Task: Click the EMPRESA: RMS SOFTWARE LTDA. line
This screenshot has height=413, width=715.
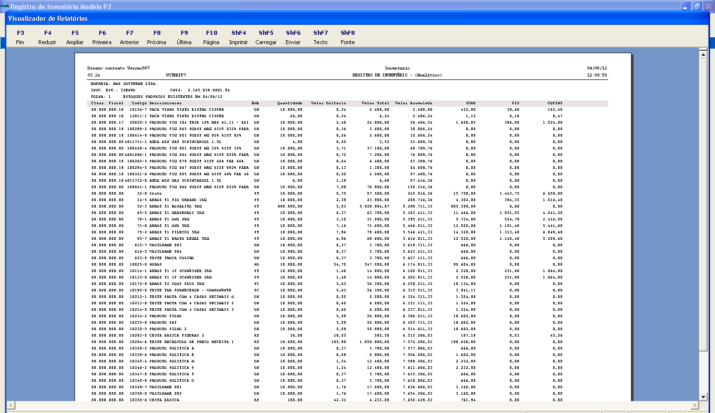Action: pyautogui.click(x=124, y=84)
